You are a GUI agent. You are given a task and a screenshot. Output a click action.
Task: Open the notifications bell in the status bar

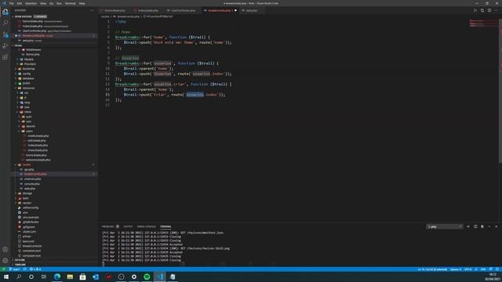(x=497, y=269)
